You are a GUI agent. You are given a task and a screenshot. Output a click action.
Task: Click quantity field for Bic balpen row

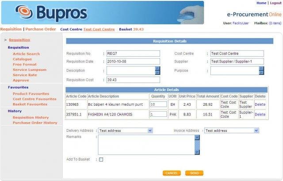pyautogui.click(x=158, y=104)
